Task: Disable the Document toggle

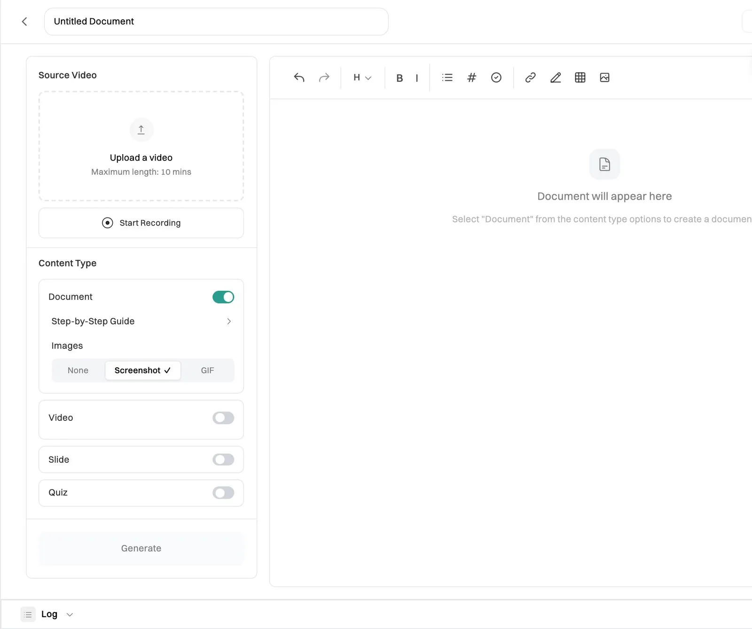Action: tap(223, 297)
